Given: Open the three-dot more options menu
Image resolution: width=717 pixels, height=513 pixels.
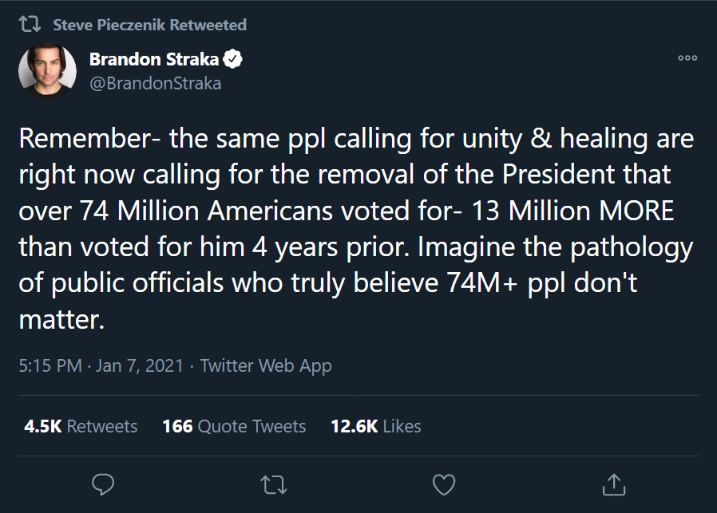Looking at the screenshot, I should 687,58.
